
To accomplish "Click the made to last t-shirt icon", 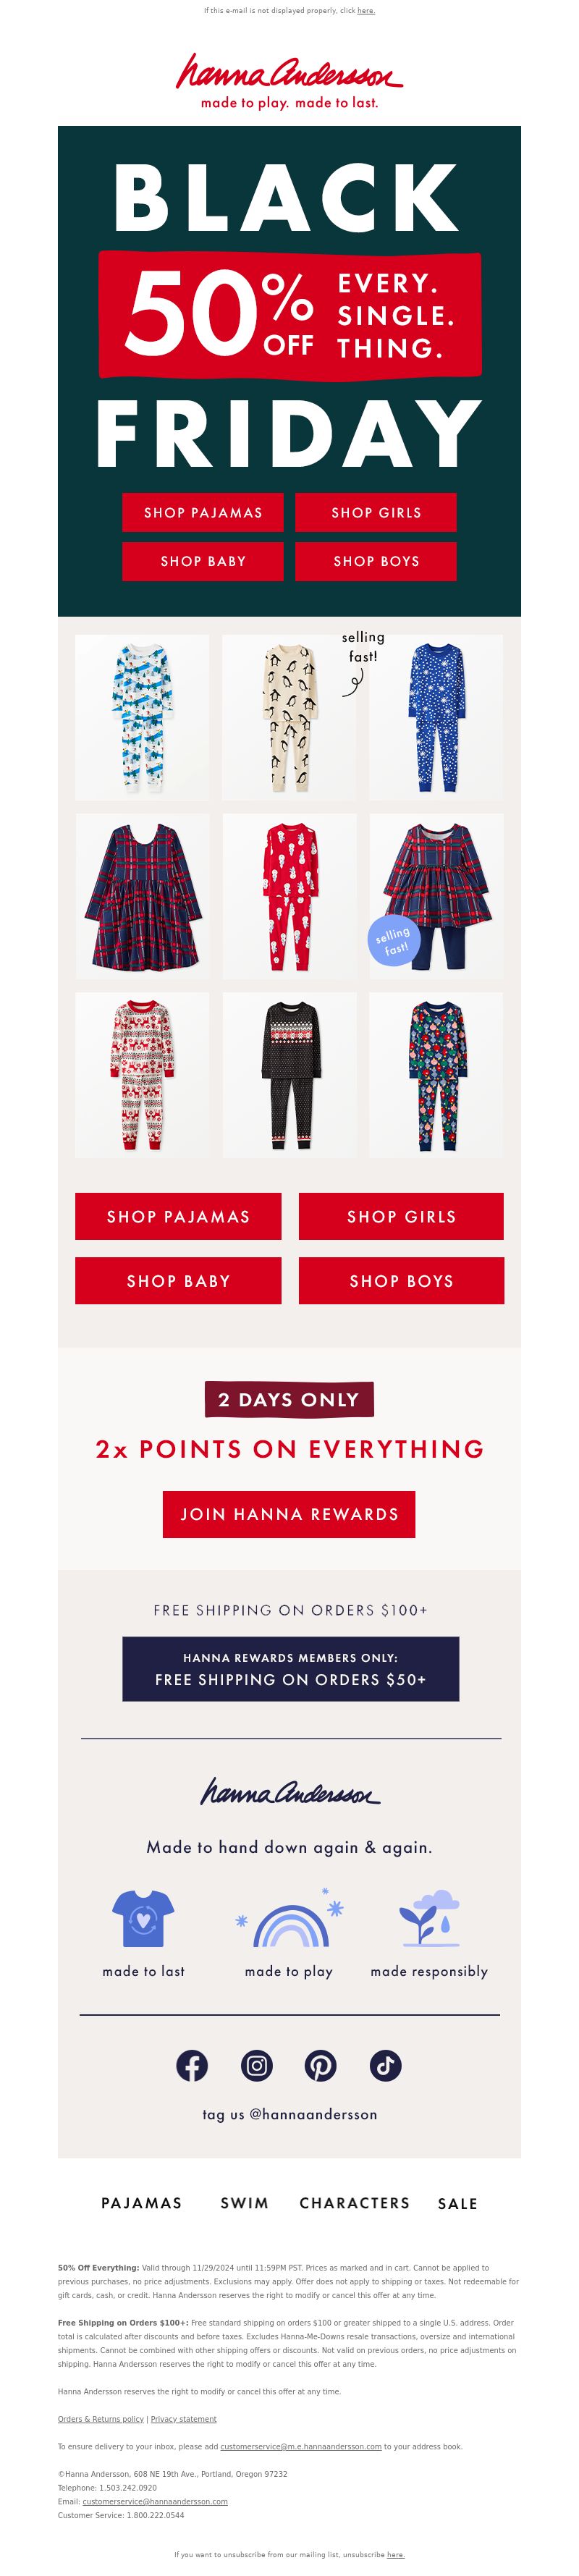I will tap(143, 1918).
